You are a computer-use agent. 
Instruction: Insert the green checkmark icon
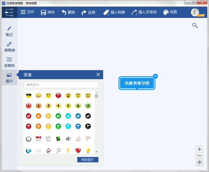pyautogui.click(x=58, y=116)
